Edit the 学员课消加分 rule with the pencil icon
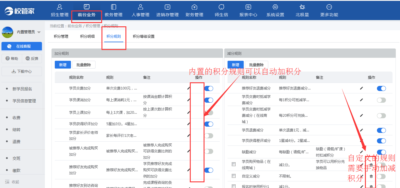The image size is (400, 188). tap(189, 100)
